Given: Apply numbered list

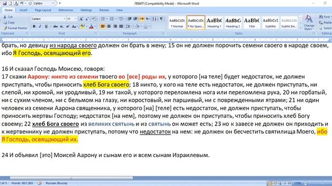Looking at the screenshot, I should (112, 19).
